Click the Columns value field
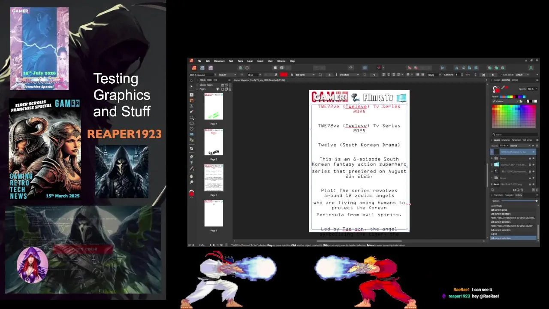549x309 pixels. coord(457,75)
